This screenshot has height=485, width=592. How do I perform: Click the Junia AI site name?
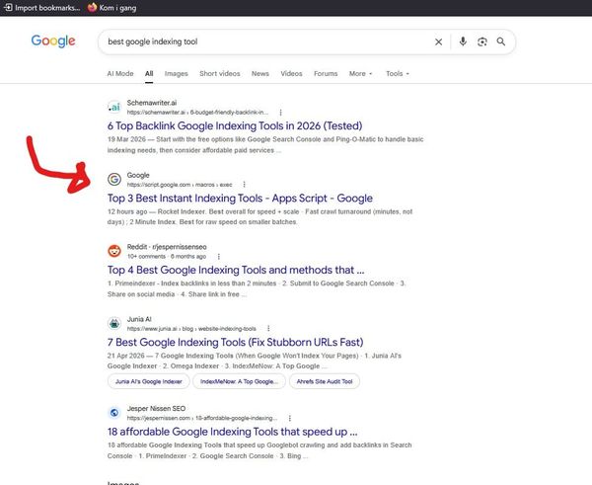click(x=139, y=319)
